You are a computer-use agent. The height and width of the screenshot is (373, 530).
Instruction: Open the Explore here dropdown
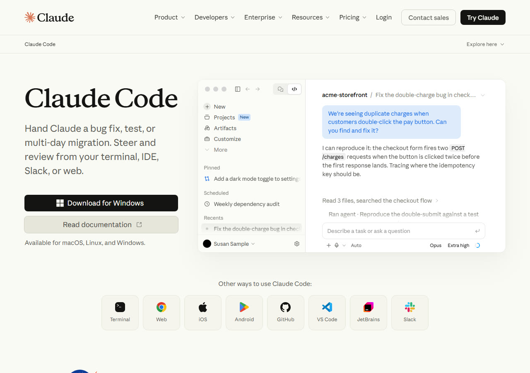485,44
